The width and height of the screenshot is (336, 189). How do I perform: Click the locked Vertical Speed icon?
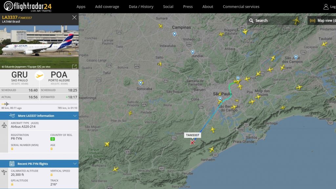tap(52, 175)
